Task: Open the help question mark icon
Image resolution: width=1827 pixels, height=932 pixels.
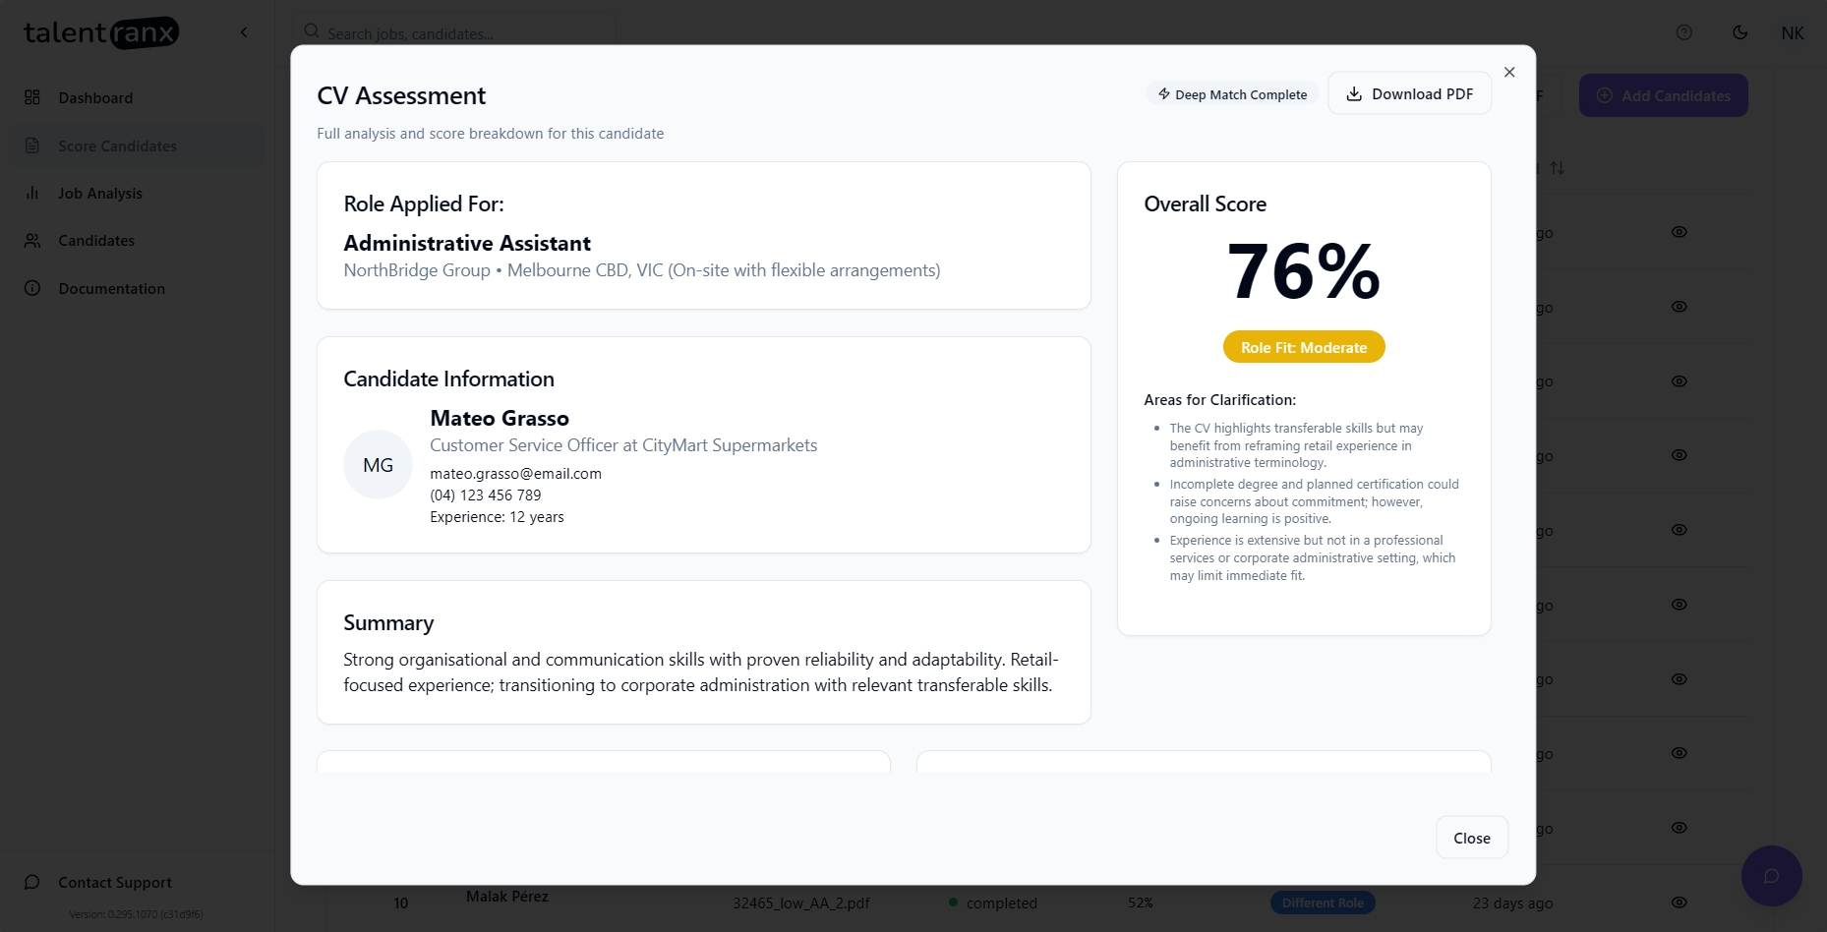Action: [x=1683, y=33]
